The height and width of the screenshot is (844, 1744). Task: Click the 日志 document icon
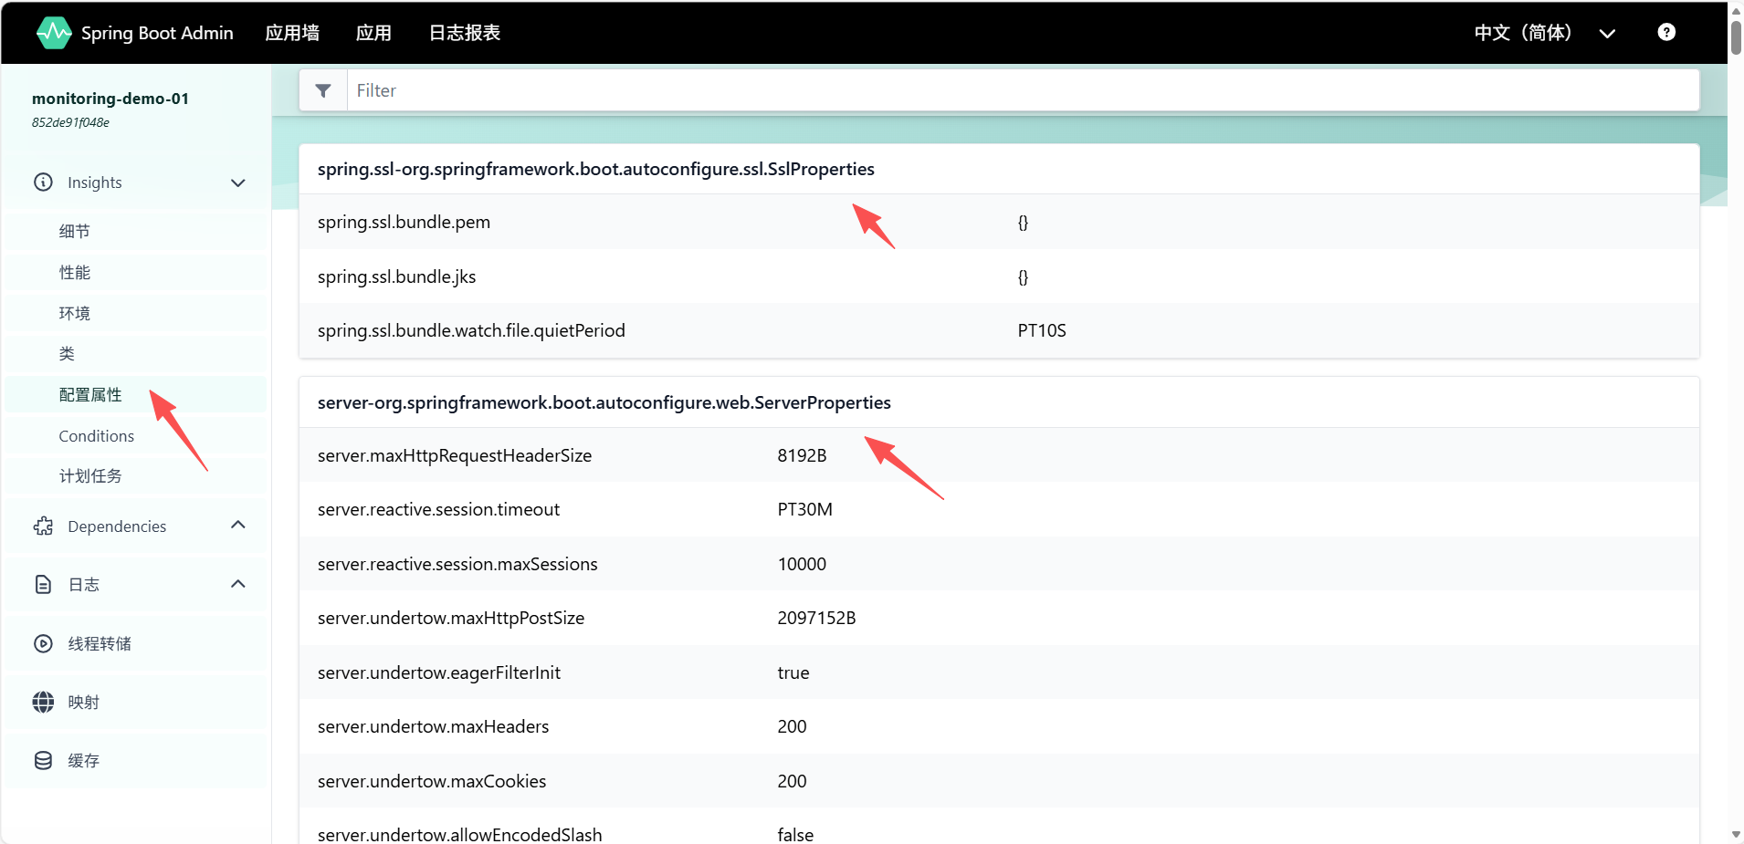43,585
